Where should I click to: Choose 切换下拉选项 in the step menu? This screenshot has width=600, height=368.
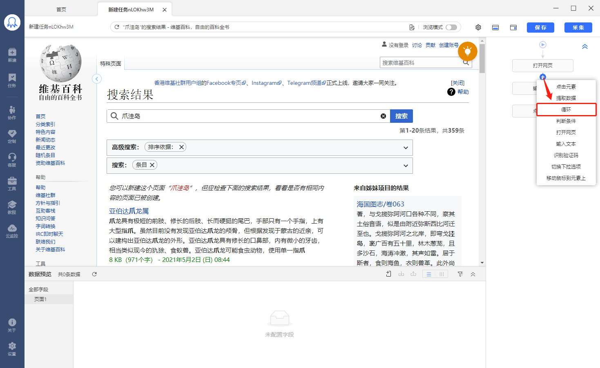(x=566, y=166)
